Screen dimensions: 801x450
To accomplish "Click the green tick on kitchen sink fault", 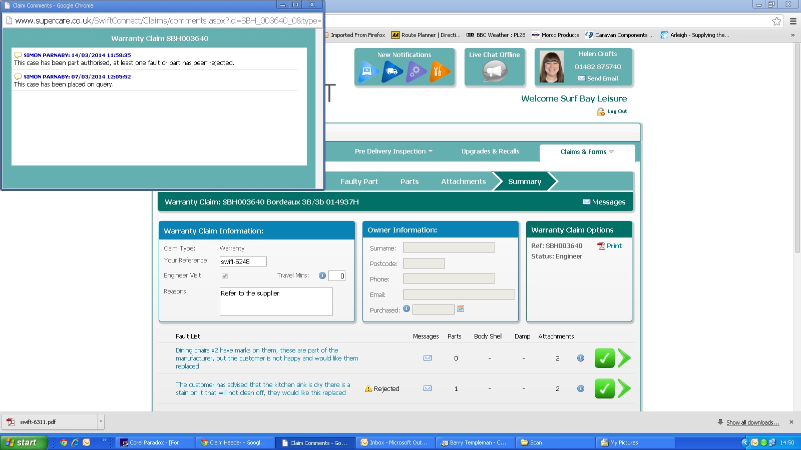I will click(605, 388).
